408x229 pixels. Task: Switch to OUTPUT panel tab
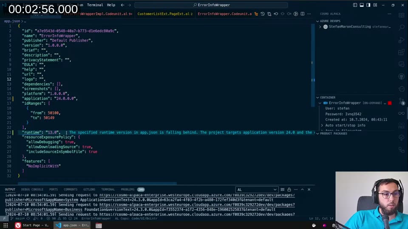[10, 190]
